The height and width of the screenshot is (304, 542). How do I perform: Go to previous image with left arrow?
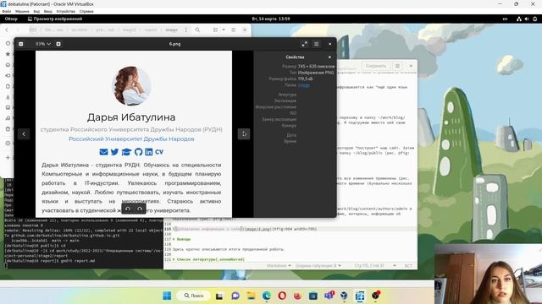(x=24, y=134)
